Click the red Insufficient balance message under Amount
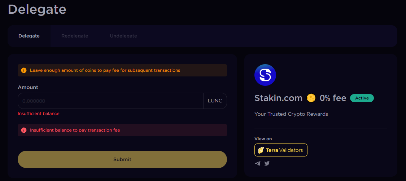406x181 pixels. [x=39, y=114]
